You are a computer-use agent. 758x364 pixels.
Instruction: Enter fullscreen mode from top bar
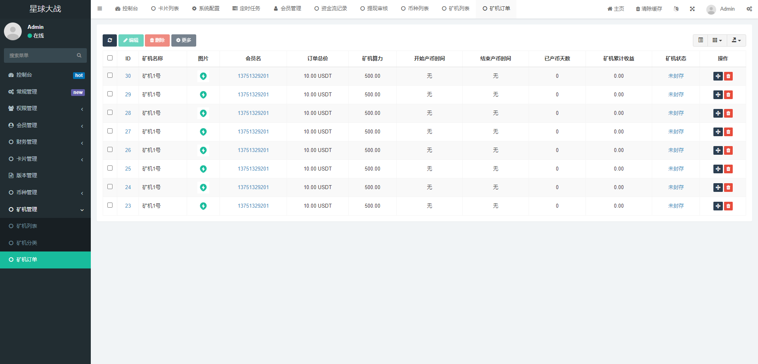click(x=692, y=8)
